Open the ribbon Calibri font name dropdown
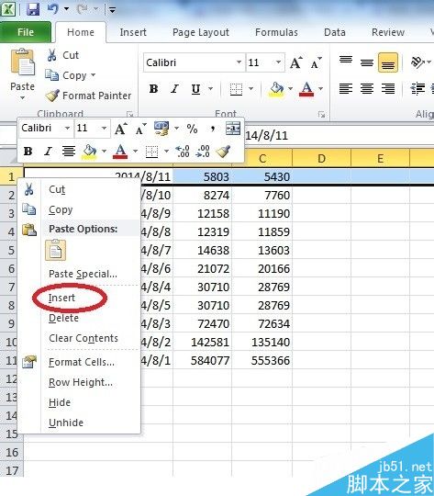The width and height of the screenshot is (434, 496). [x=239, y=62]
